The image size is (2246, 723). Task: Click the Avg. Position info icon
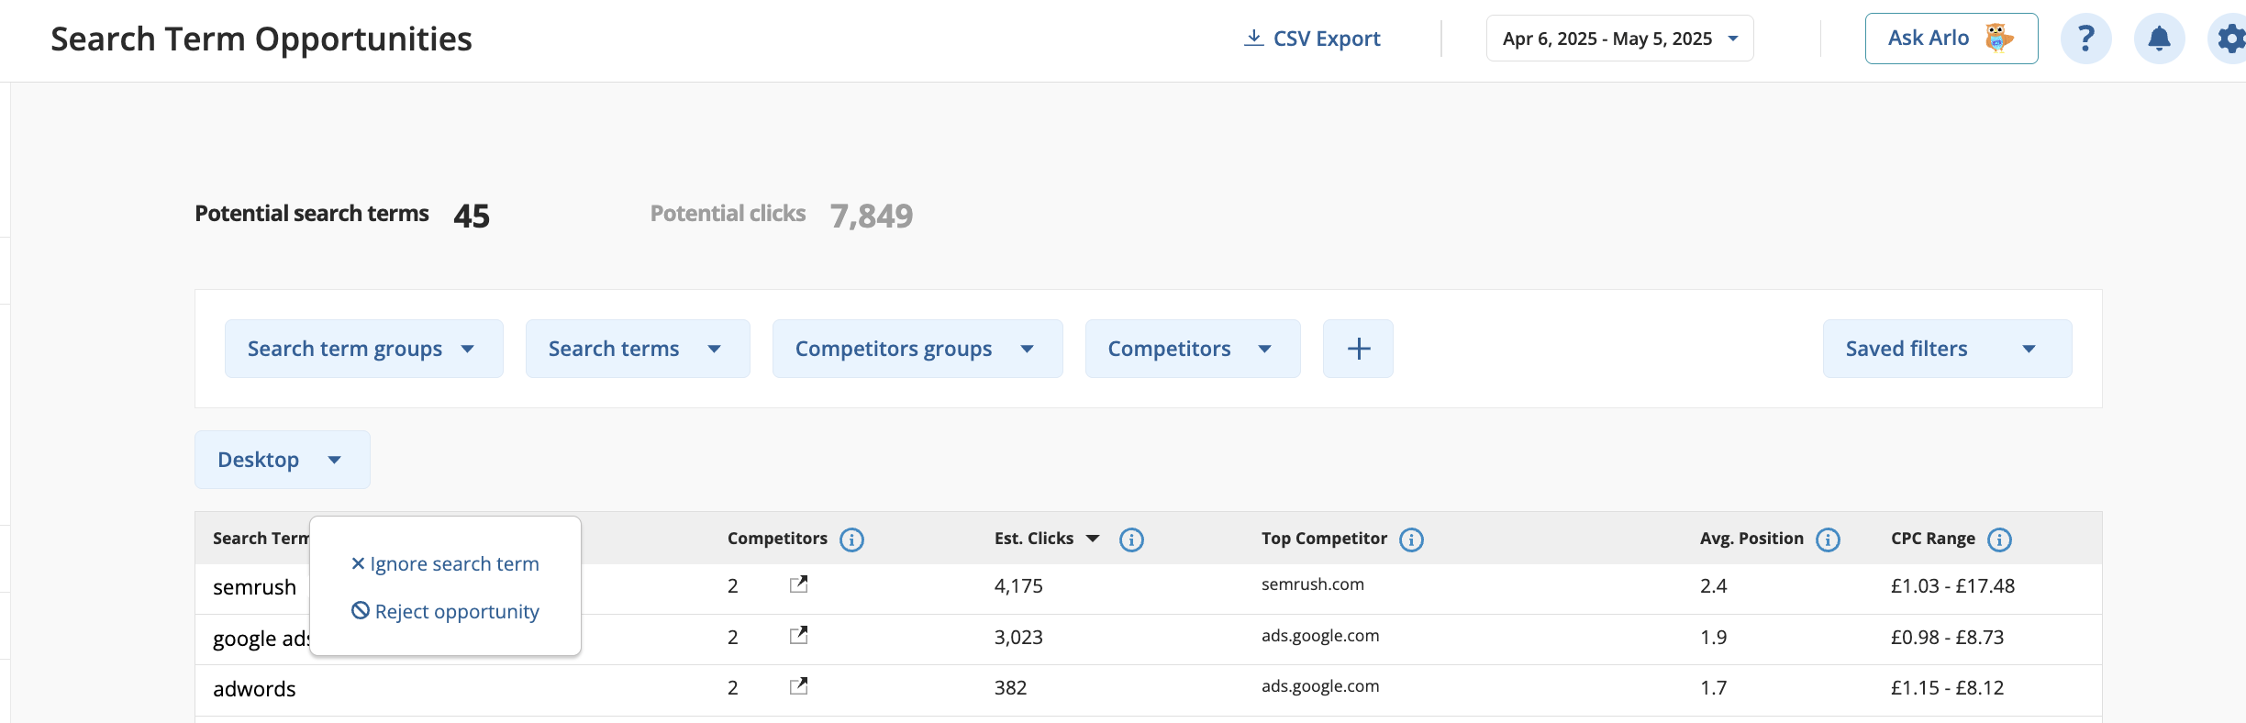point(1828,539)
